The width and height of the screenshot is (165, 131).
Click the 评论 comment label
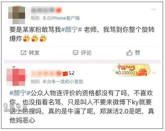click(86, 53)
